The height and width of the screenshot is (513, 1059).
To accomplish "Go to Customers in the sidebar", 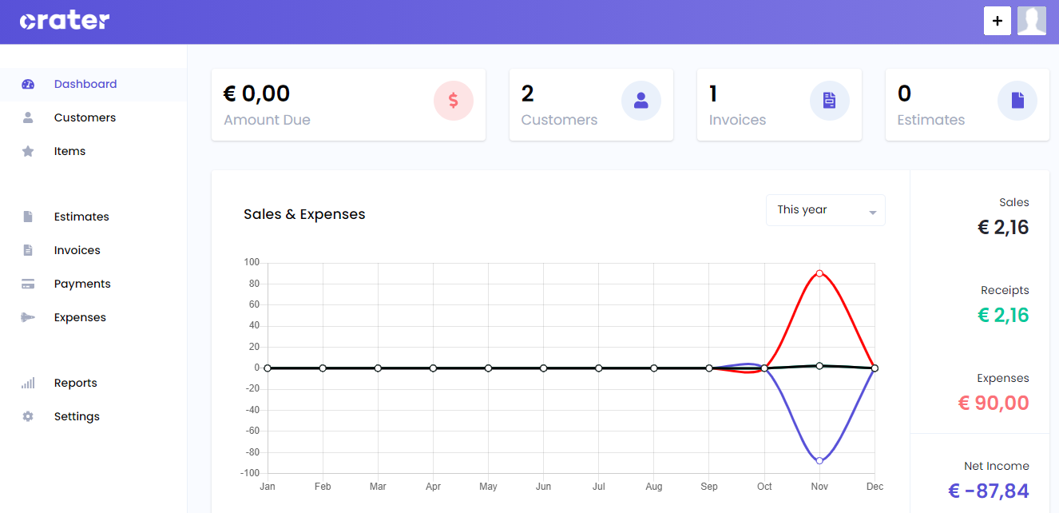I will pyautogui.click(x=85, y=117).
